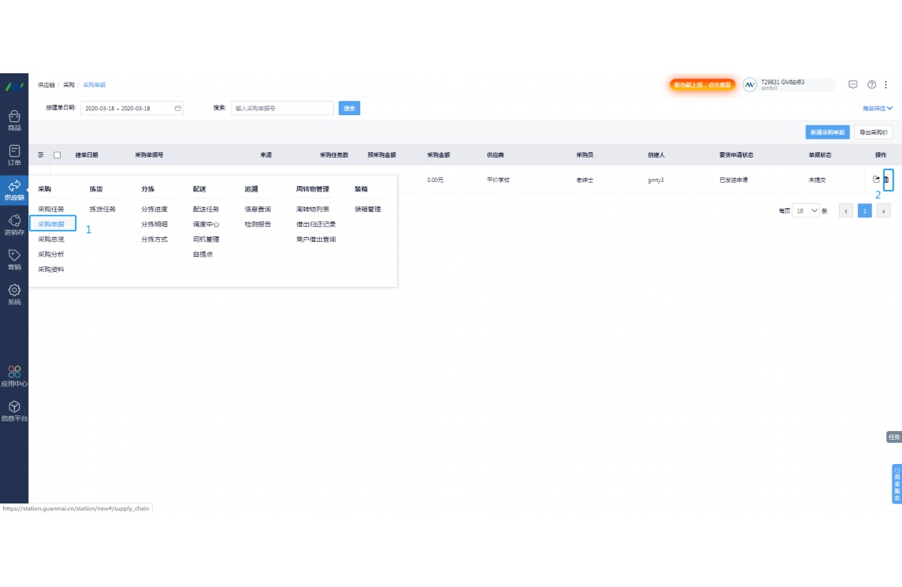
Task: Click the share/export icon in 操作 column
Action: 876,180
